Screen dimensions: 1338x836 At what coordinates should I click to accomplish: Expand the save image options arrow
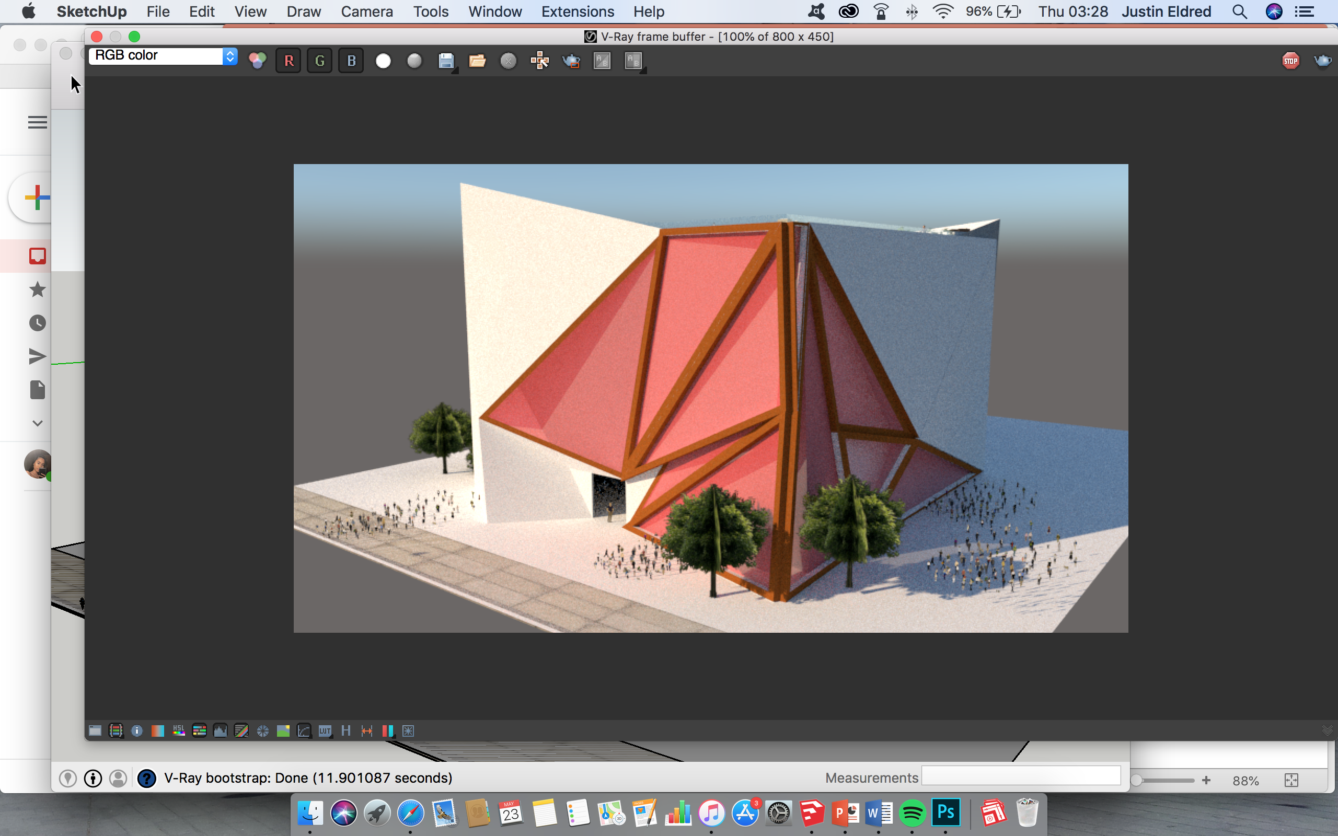455,71
